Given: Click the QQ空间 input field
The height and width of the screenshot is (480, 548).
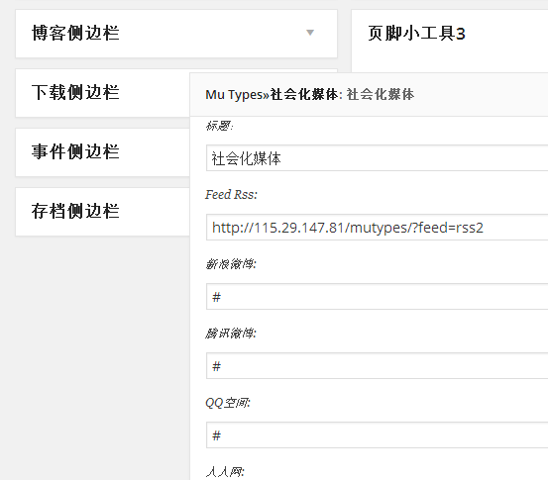Looking at the screenshot, I should [x=378, y=434].
